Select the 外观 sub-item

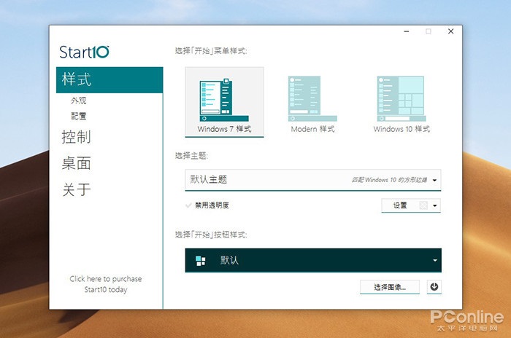coord(79,101)
